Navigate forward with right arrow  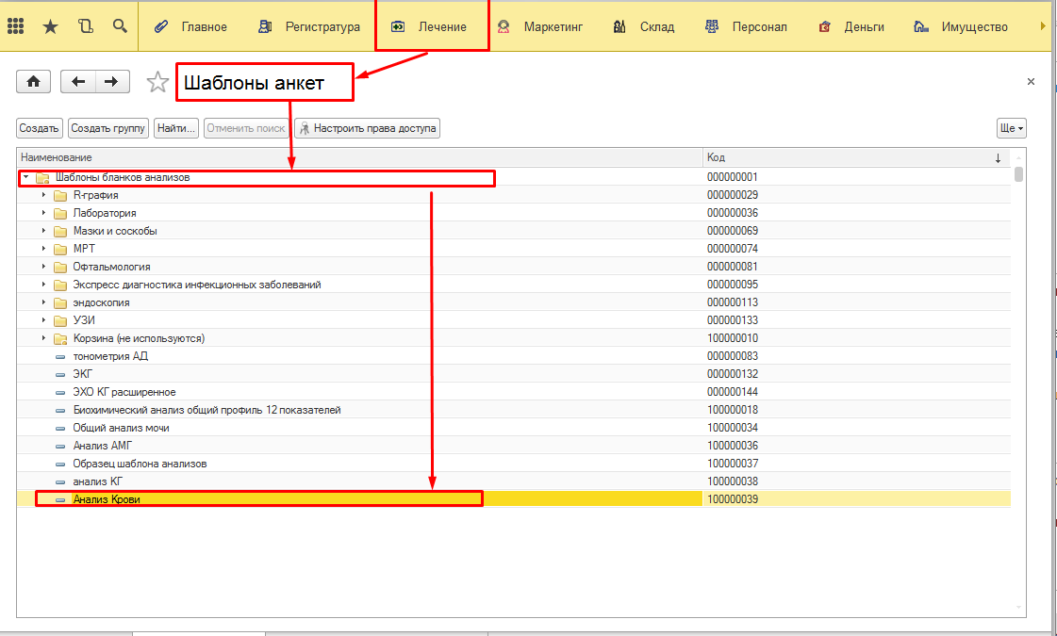111,82
